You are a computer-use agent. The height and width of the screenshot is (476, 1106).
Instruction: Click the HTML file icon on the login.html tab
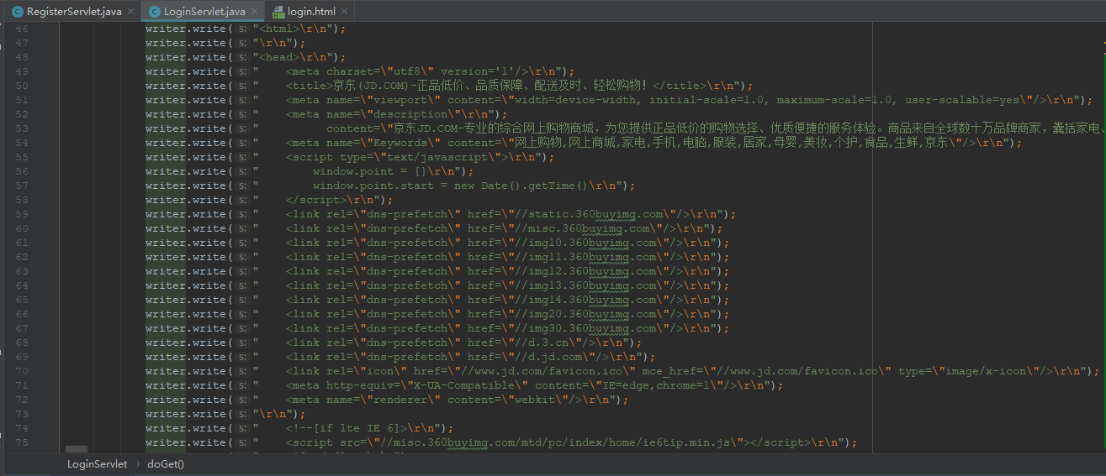(278, 12)
